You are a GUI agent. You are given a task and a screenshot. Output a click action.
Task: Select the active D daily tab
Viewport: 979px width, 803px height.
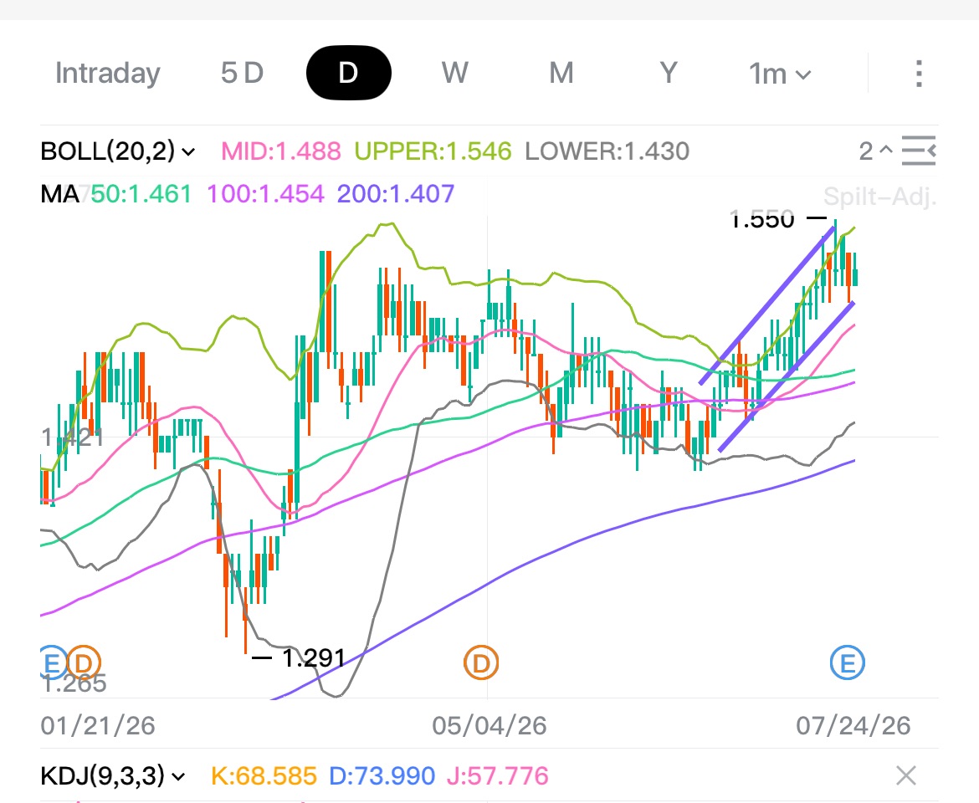(x=348, y=73)
